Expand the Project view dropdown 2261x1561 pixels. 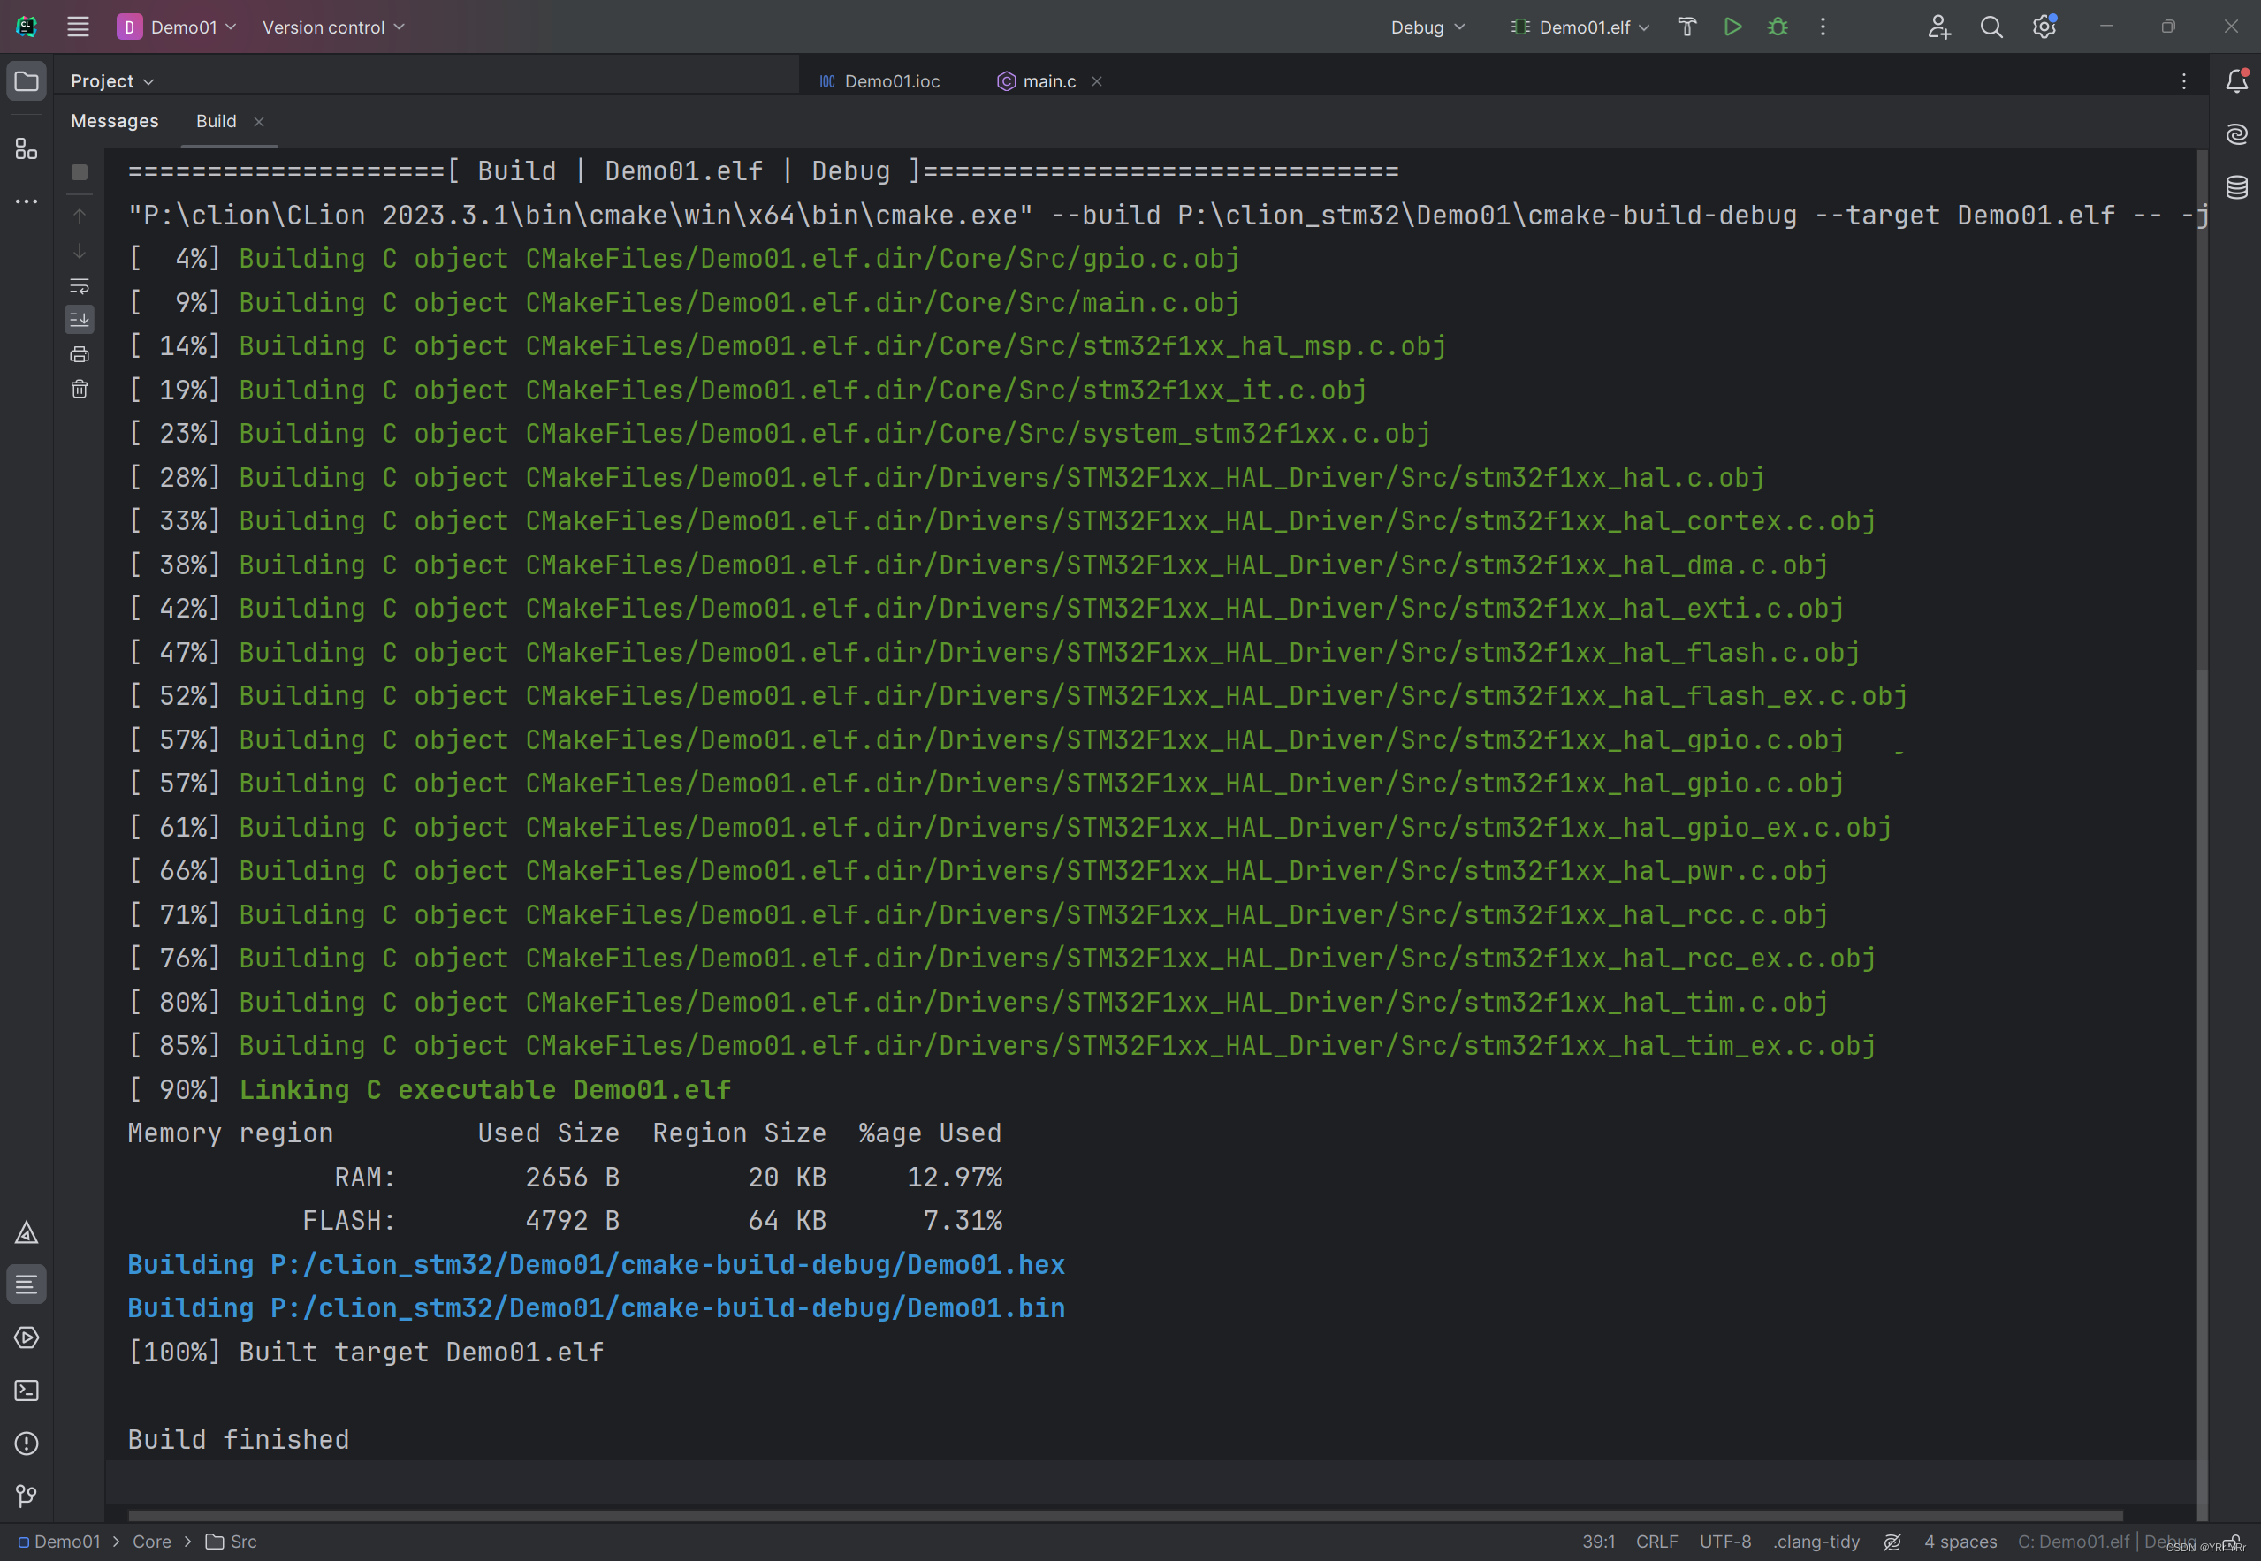pyautogui.click(x=111, y=81)
